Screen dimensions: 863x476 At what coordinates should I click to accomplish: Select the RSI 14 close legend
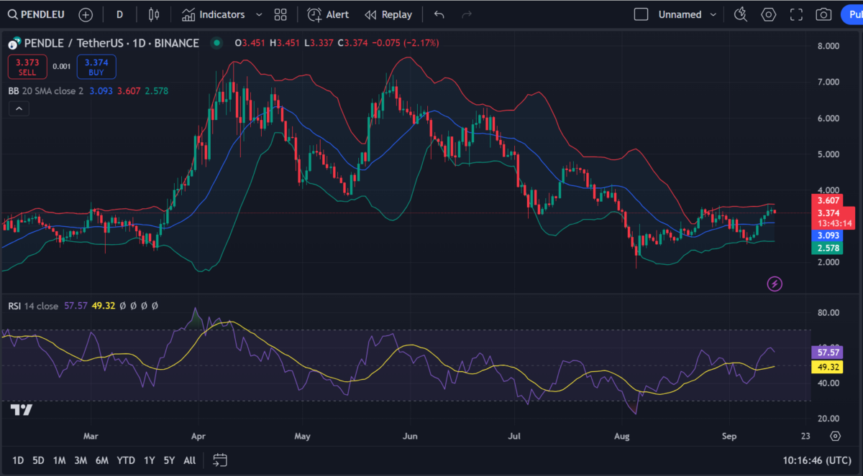[x=33, y=306]
